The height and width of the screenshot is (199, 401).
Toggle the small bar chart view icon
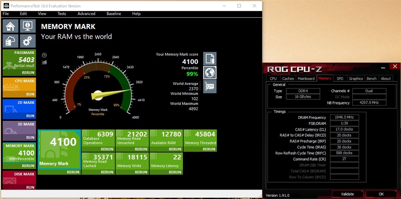click(44, 62)
